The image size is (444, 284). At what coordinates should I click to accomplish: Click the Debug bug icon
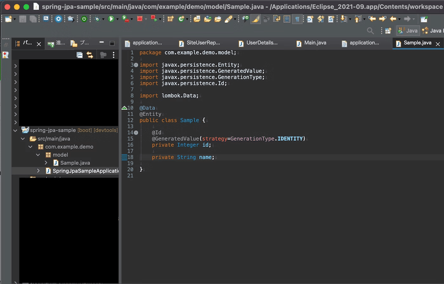(x=98, y=19)
